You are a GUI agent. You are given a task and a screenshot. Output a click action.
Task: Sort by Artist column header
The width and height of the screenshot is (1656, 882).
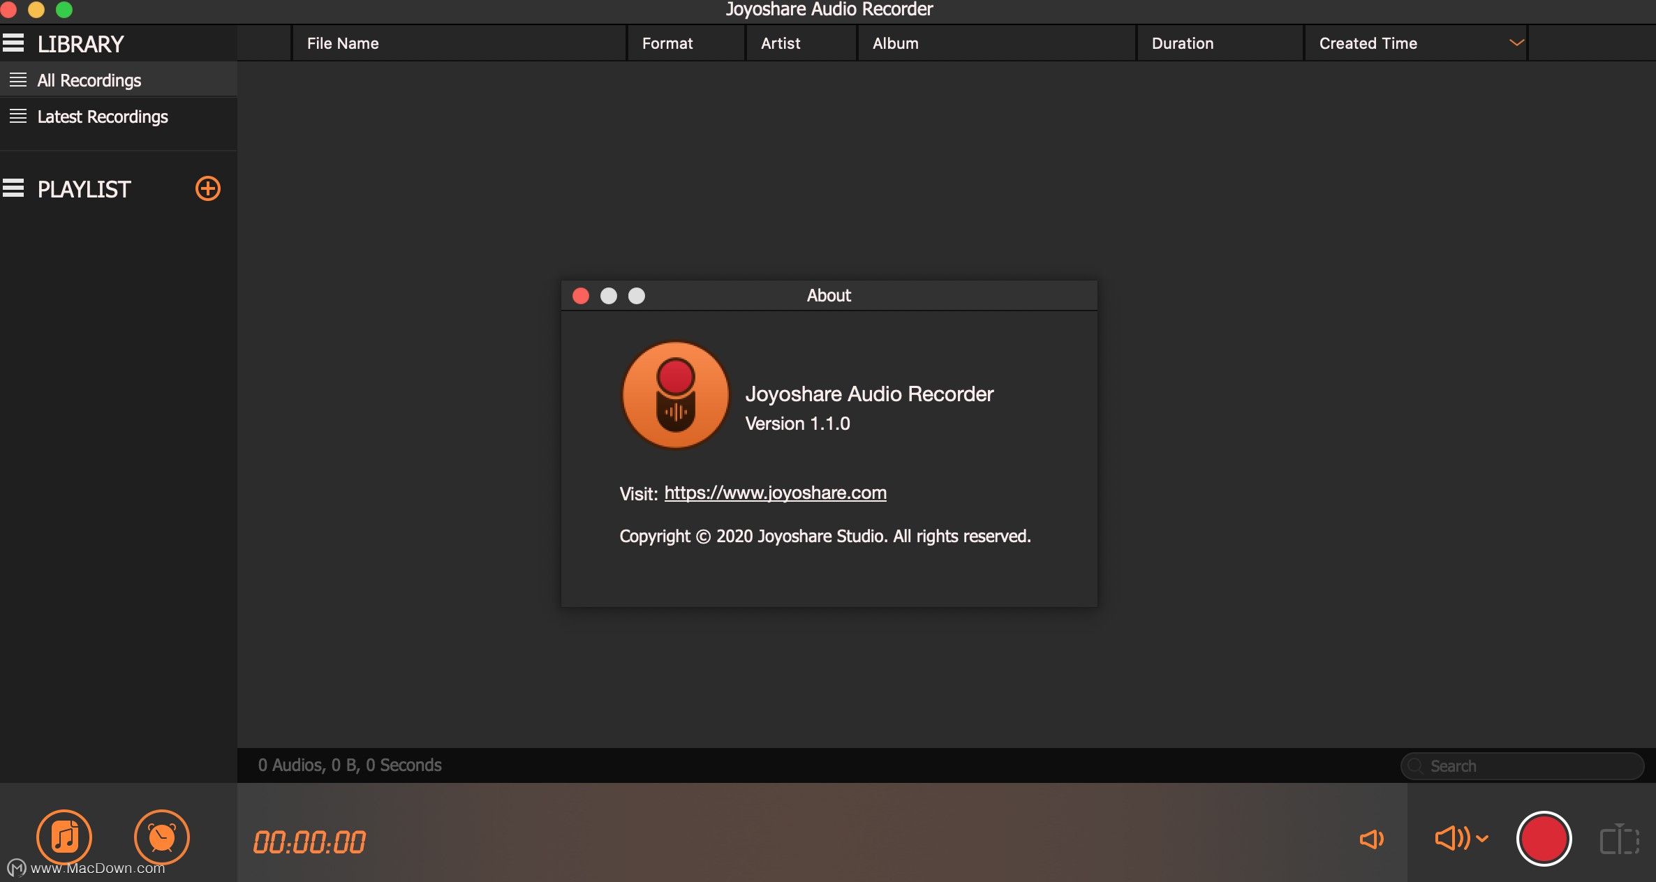pyautogui.click(x=801, y=43)
